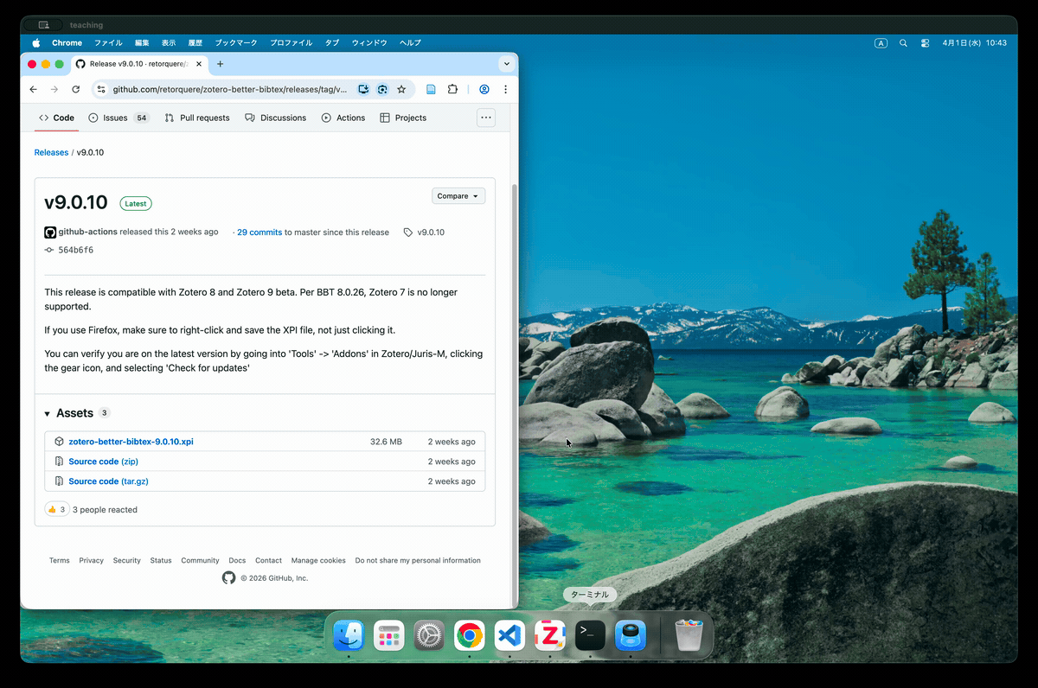Screen dimensions: 1038x688
Task: Open Terminal from the dock
Action: click(590, 637)
